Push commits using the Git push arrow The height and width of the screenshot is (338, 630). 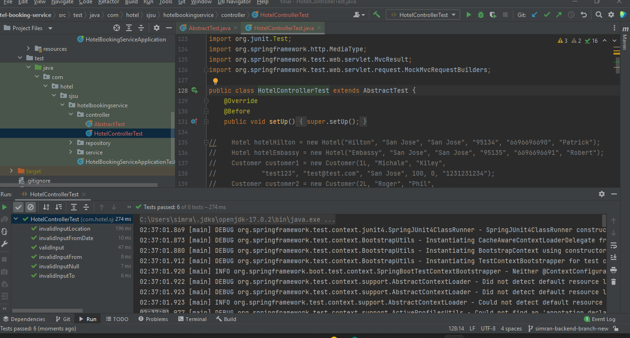(558, 15)
